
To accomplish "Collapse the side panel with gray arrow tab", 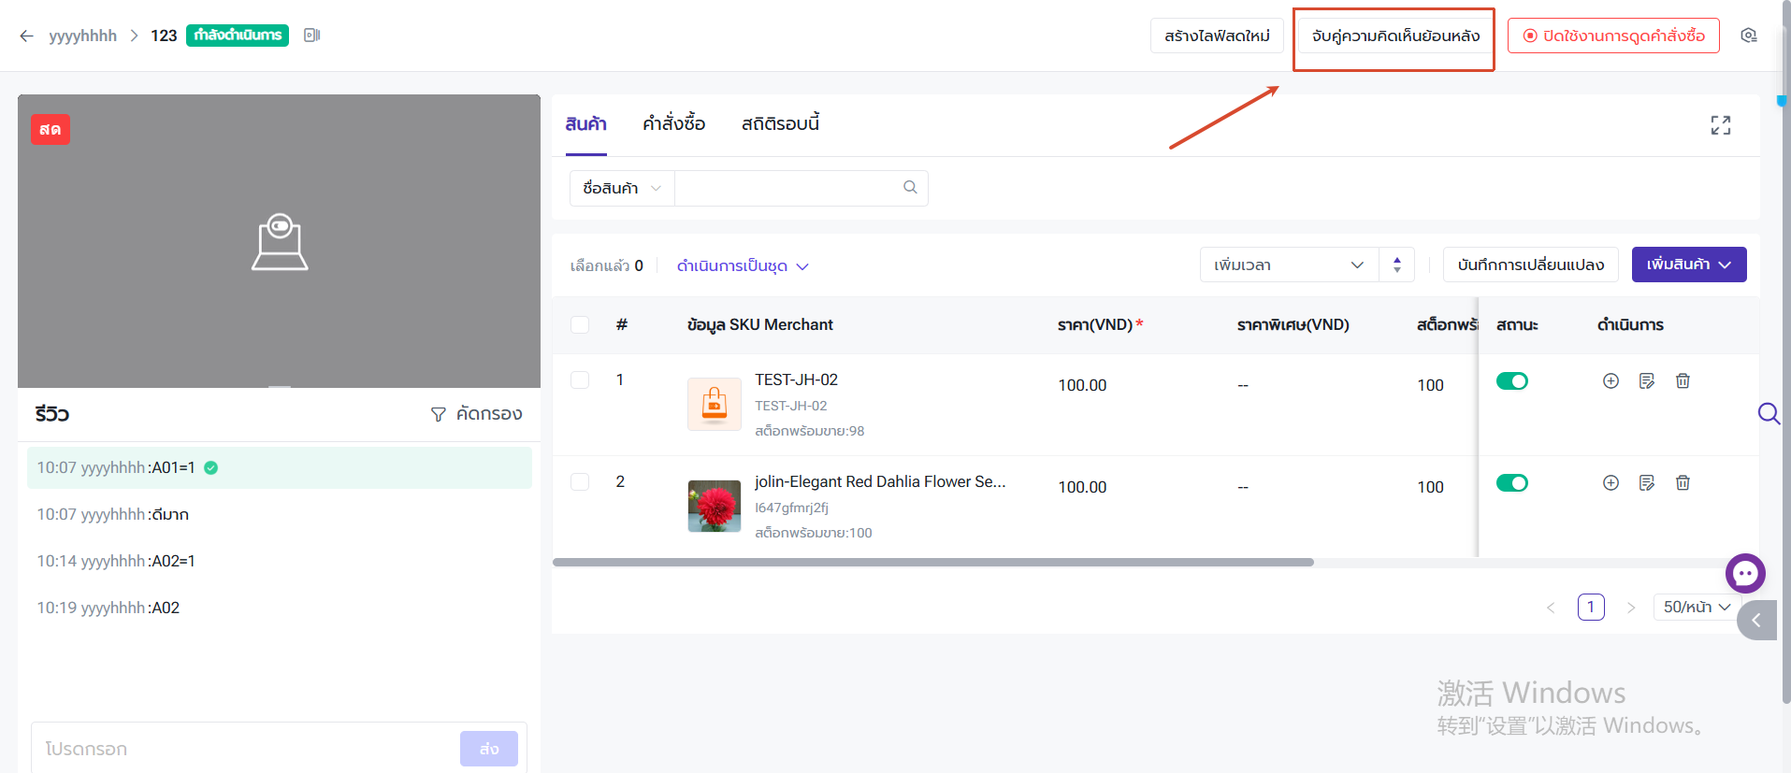I will 1757,620.
